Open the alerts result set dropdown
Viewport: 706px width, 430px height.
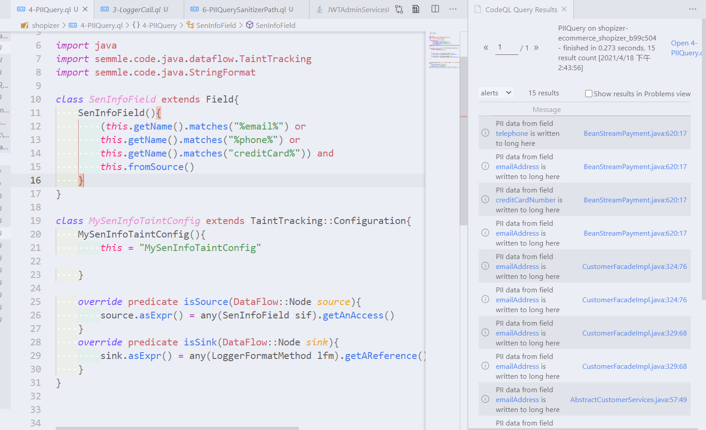tap(496, 93)
